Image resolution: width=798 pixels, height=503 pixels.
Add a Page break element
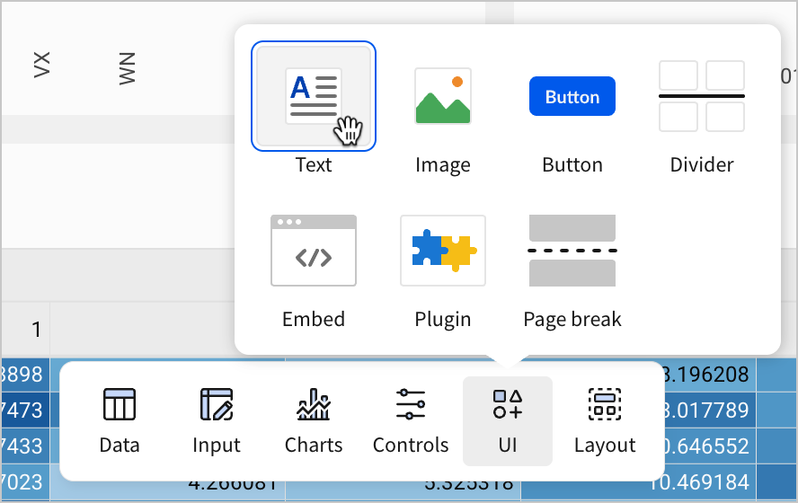click(572, 251)
